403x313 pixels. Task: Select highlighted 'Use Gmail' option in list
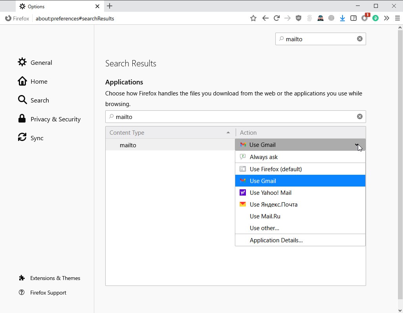[x=300, y=181]
